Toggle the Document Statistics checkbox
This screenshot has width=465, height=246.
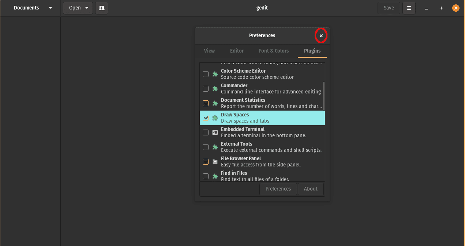206,103
